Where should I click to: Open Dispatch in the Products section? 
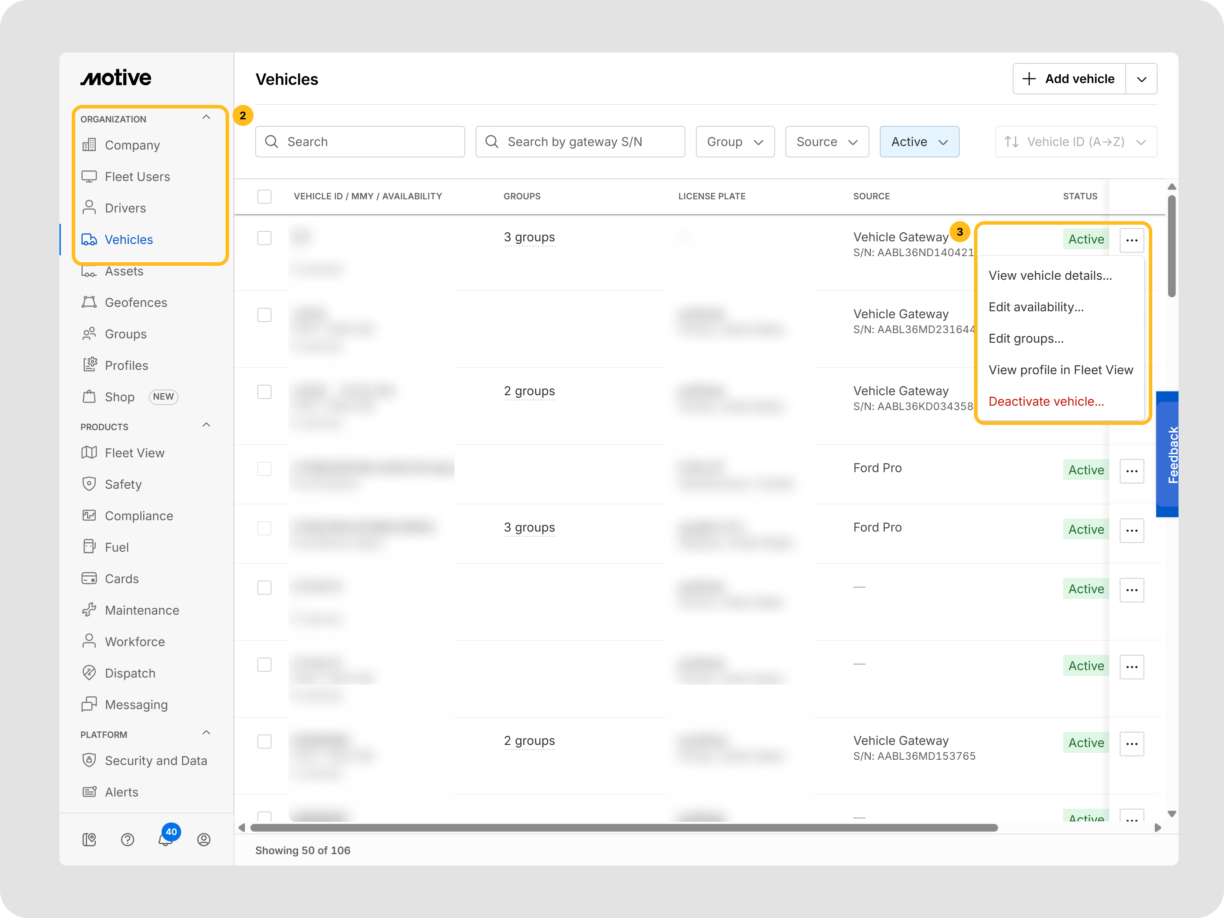click(x=130, y=674)
